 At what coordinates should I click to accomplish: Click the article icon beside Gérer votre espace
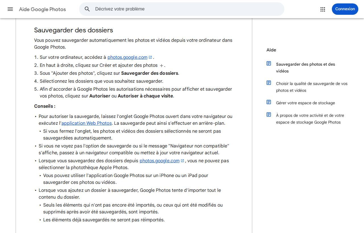pos(269,102)
